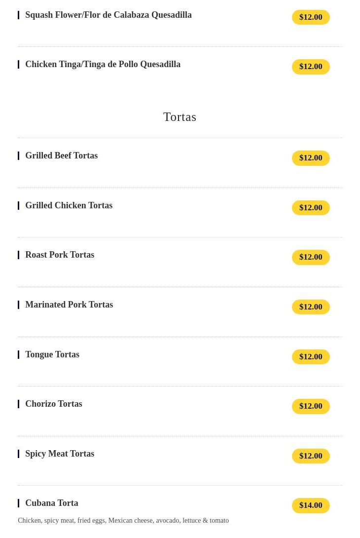Click Chicken Tinga Quesadilla $12.00 price badge
The height and width of the screenshot is (538, 360).
(x=311, y=67)
